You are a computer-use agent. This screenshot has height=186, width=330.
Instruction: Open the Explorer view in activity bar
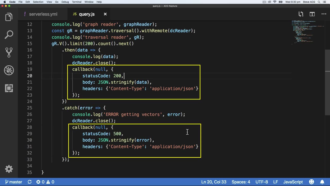9,17
